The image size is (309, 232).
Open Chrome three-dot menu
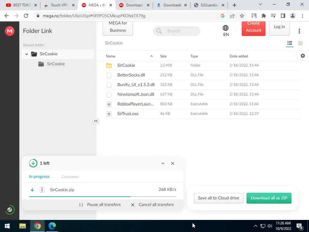point(302,16)
